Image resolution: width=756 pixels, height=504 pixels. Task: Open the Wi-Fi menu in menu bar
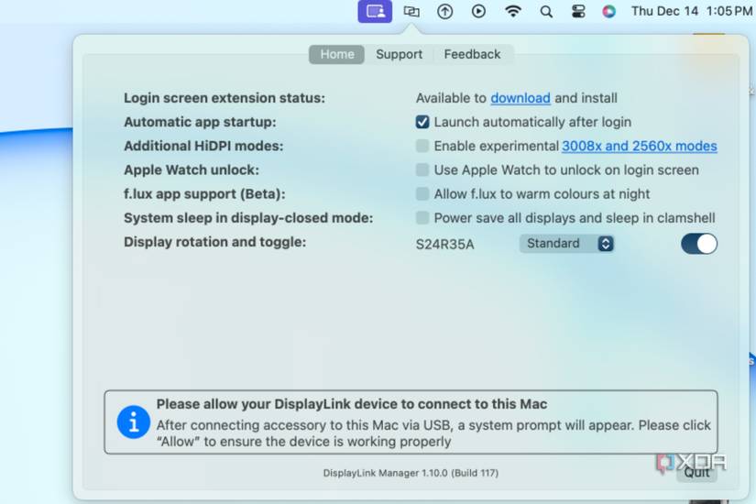[513, 11]
